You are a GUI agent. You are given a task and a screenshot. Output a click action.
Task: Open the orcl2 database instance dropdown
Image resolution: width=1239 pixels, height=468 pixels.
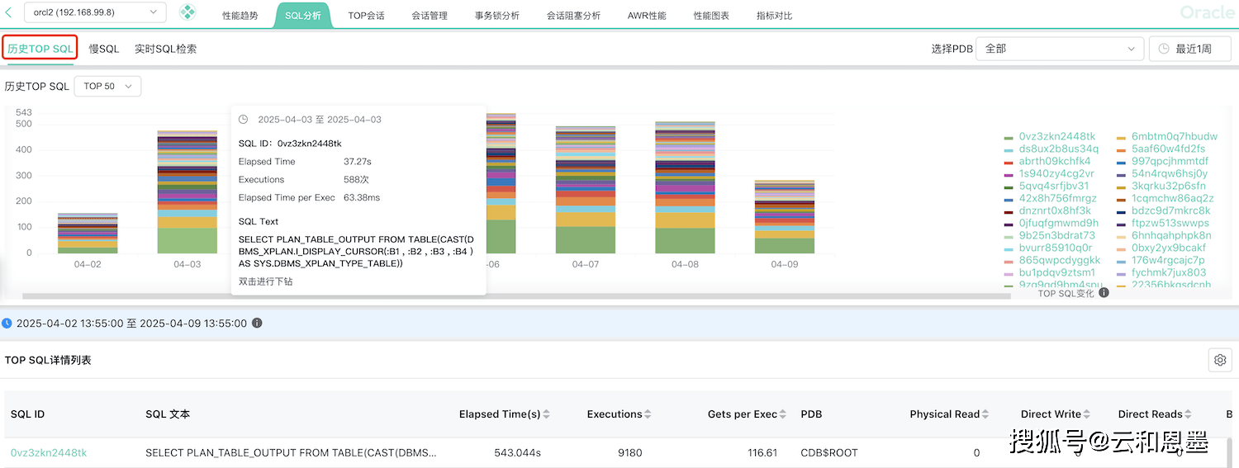click(x=95, y=12)
